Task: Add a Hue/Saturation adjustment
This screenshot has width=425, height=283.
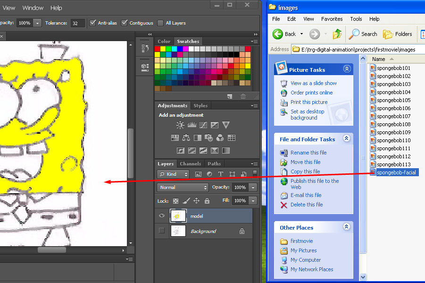Action: [x=175, y=137]
